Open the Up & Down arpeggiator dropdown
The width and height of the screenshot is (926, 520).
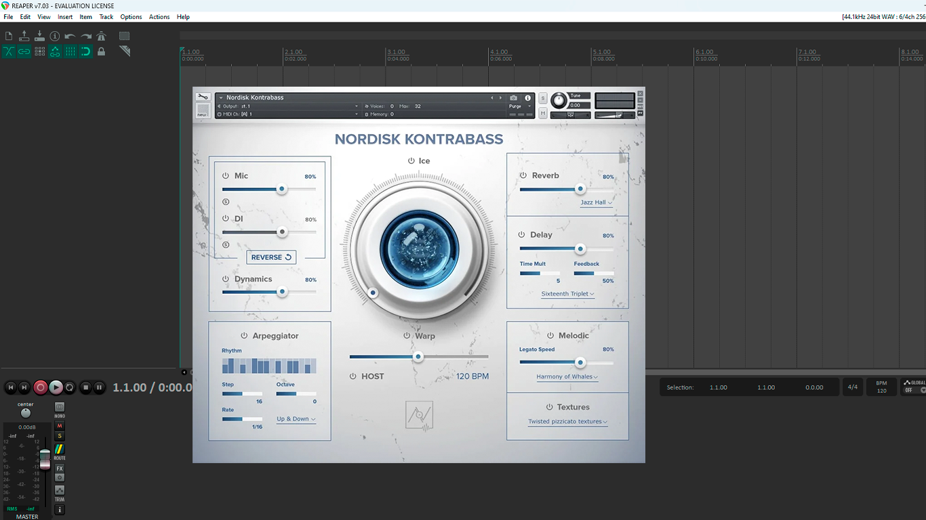click(x=296, y=419)
